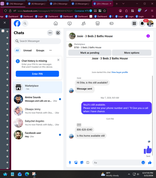The height and width of the screenshot is (178, 156).
Task: Start a new message with compose icon
Action: coord(58,33)
